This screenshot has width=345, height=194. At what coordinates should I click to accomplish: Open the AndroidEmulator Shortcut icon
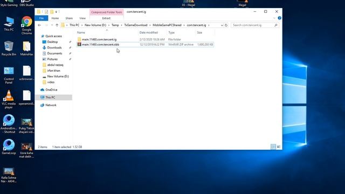9,124
